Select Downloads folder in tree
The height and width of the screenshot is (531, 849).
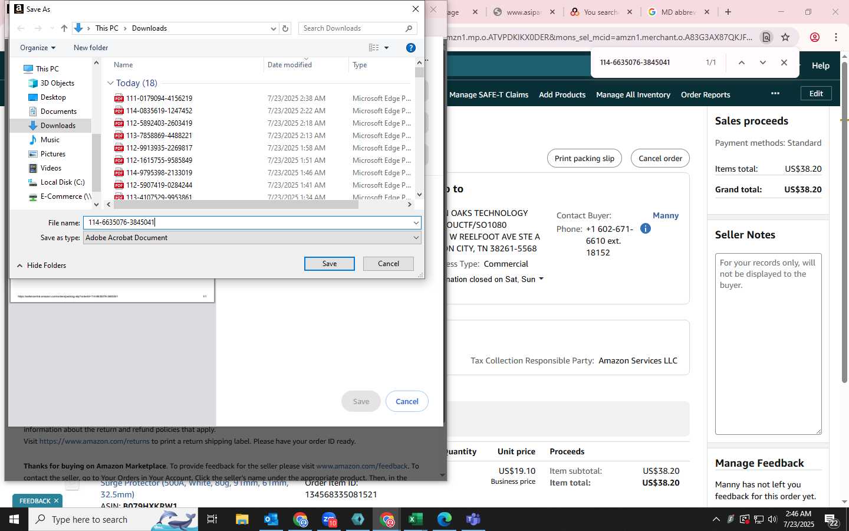pos(58,126)
